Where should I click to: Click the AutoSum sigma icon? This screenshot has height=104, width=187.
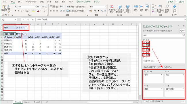[x=153, y=5]
